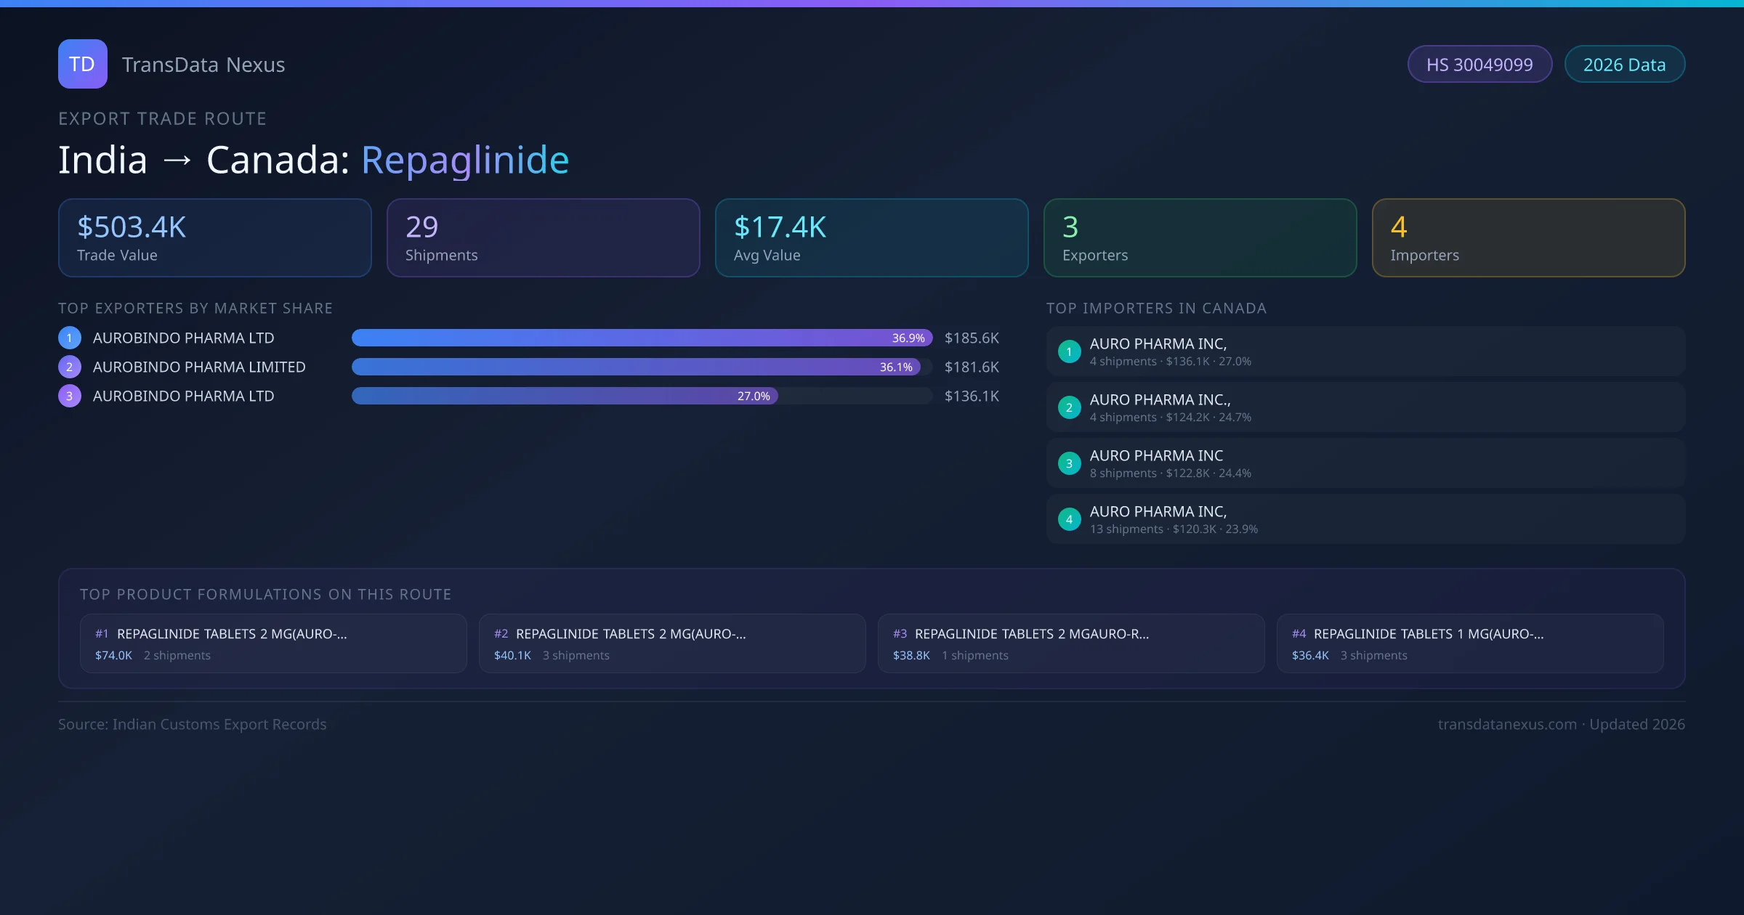
Task: Click importer rank 1 green circle
Action: pyautogui.click(x=1069, y=351)
